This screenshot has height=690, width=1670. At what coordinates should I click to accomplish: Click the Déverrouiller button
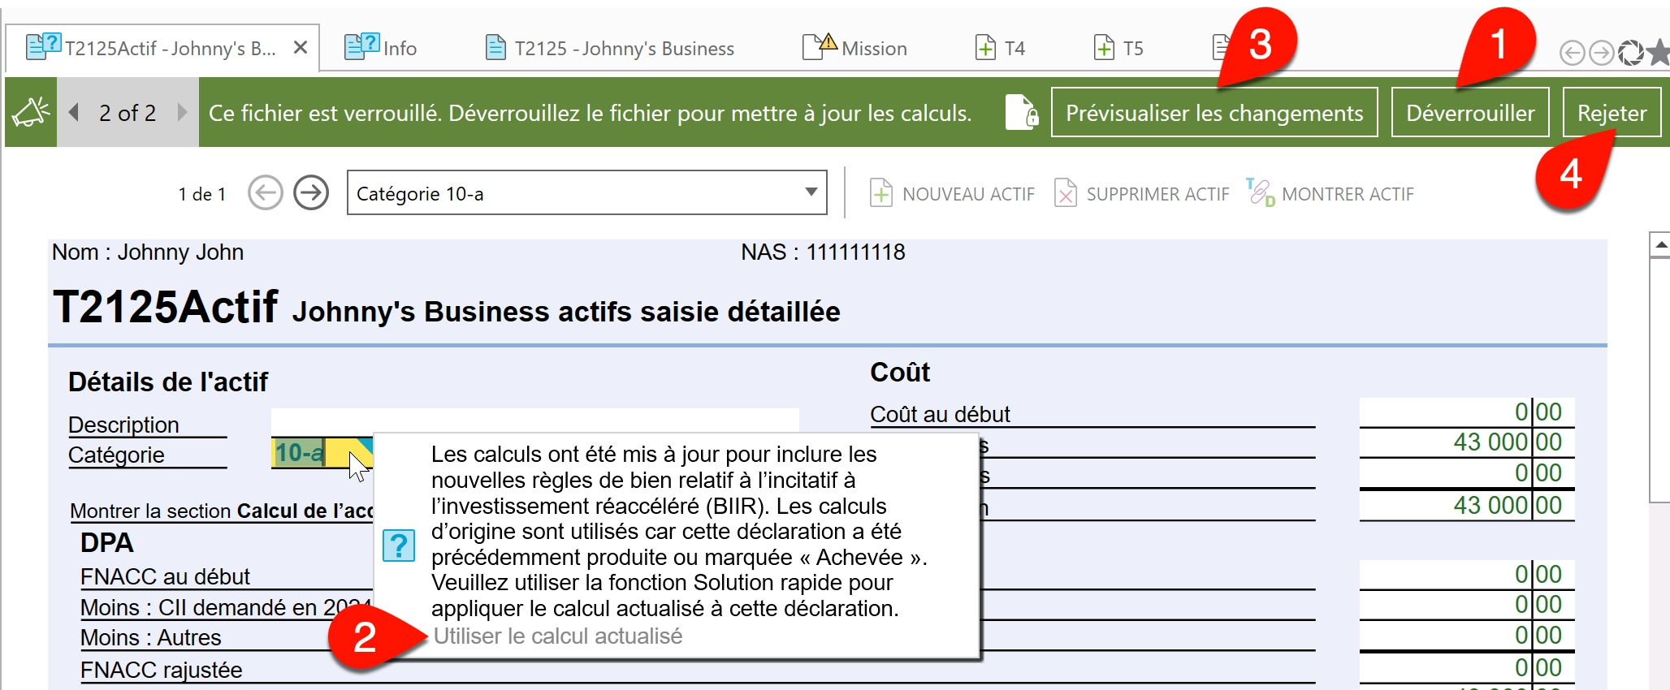point(1470,112)
